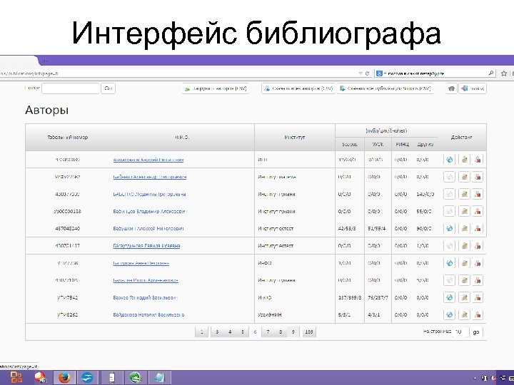Viewport: 514px width, 385px height.
Task: Click the browser address bar
Action: [178, 73]
